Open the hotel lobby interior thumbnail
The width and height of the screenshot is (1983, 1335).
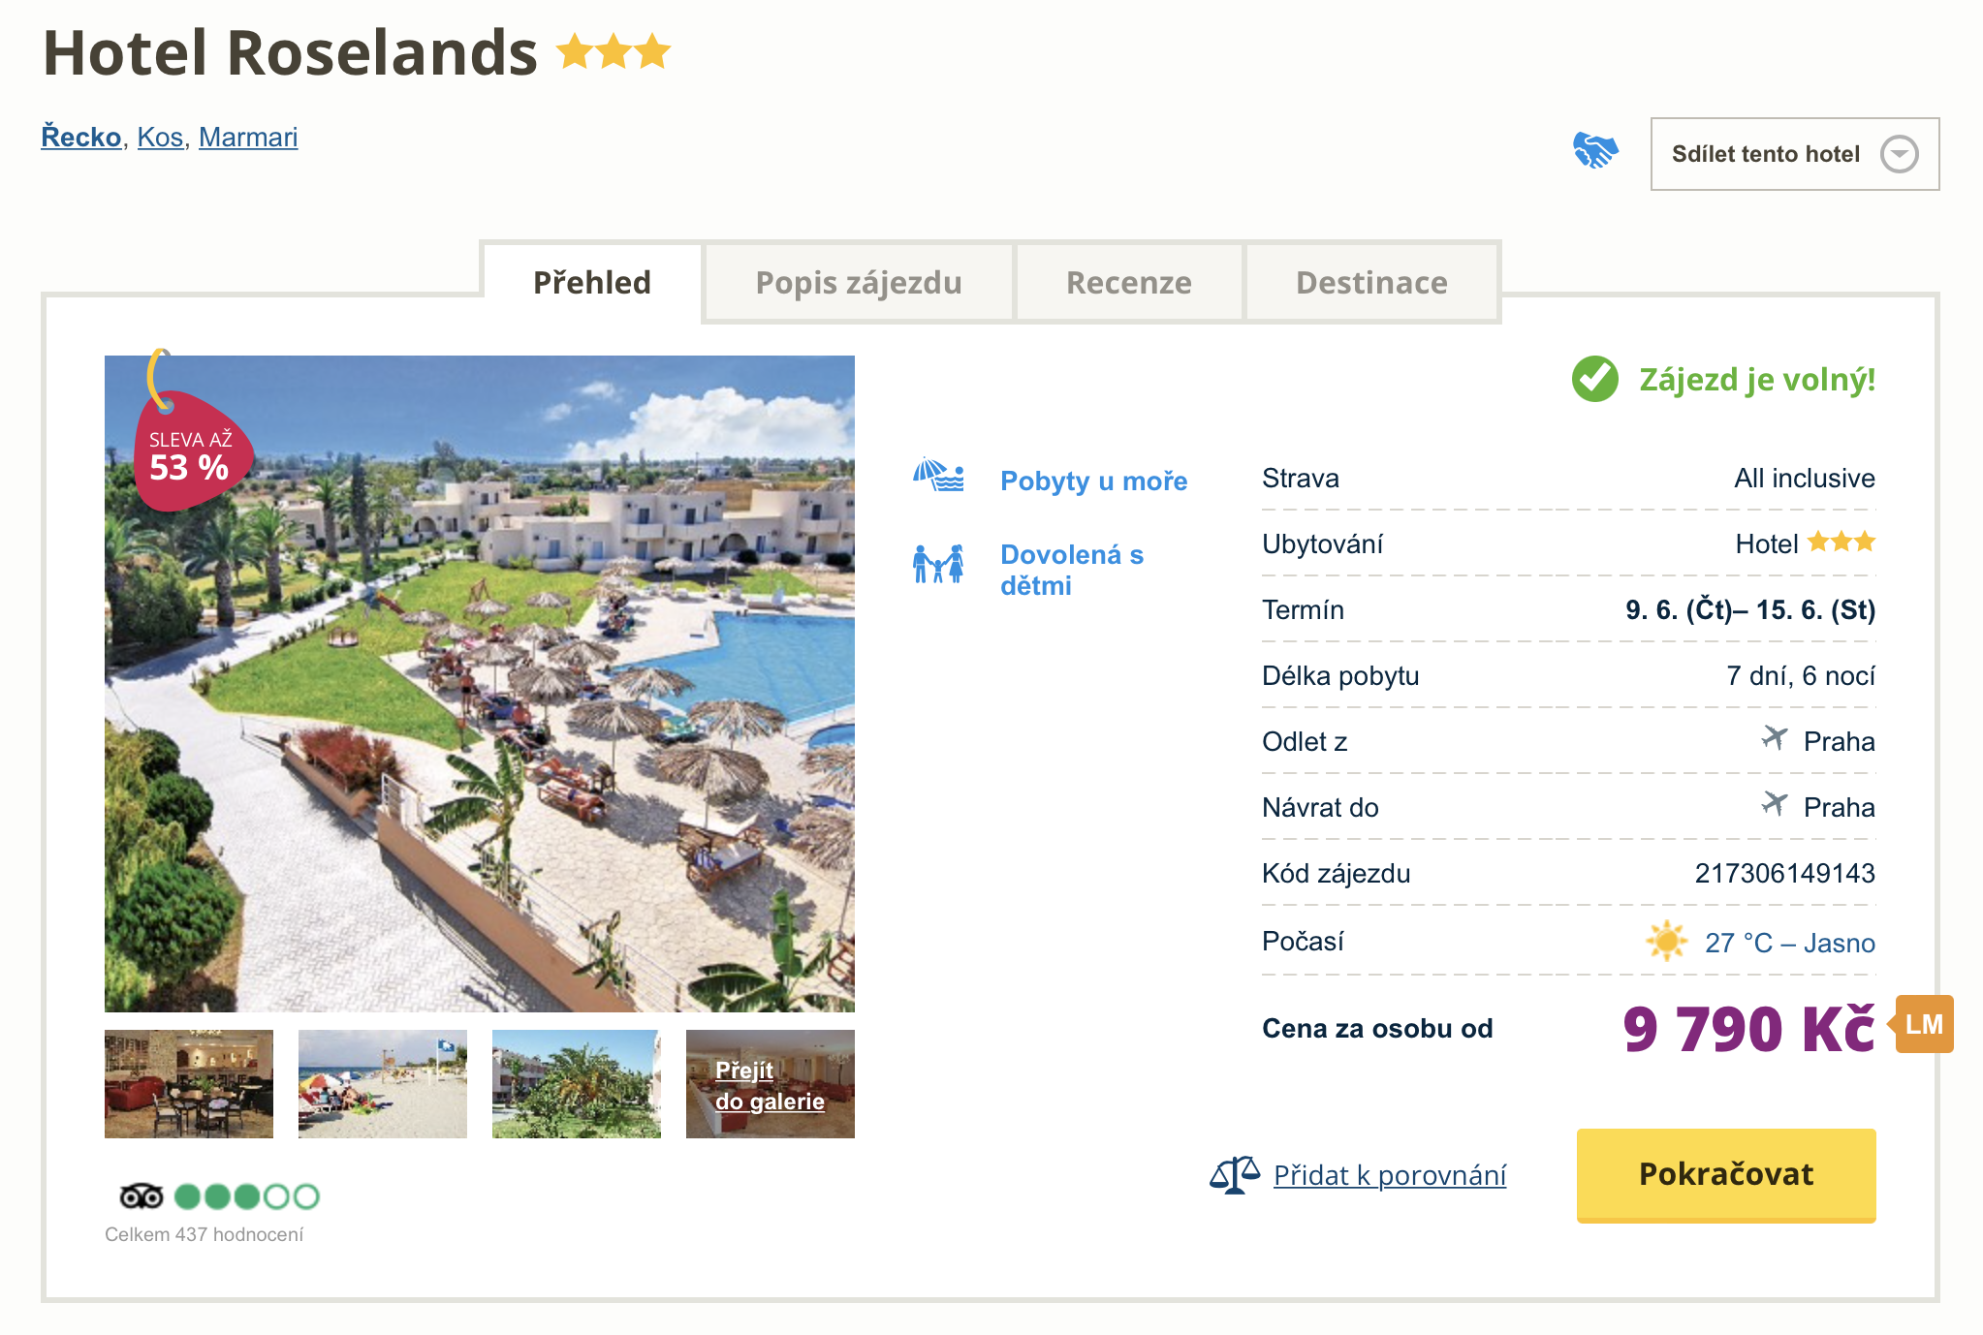[x=189, y=1083]
